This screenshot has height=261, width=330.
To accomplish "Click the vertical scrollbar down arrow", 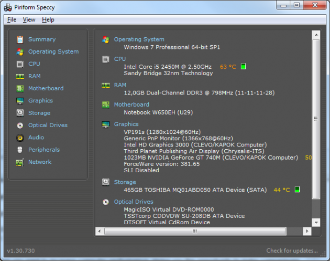I will 316,222.
